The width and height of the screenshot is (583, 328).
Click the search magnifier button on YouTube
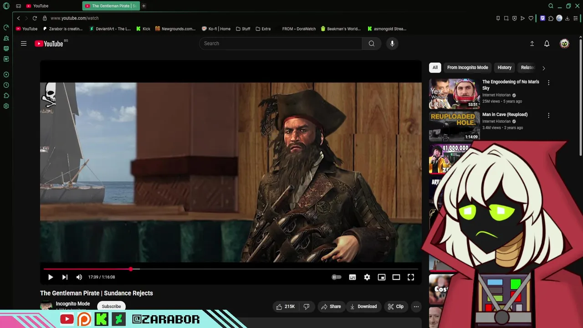point(372,43)
